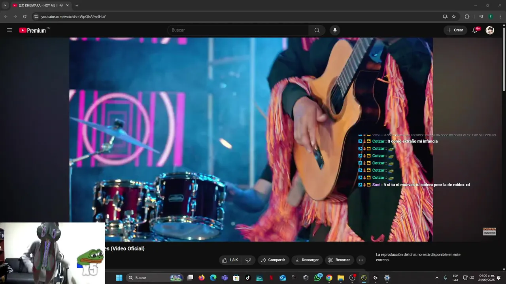Click the Windows taskbar Buscar search box
The image size is (506, 284).
[x=155, y=278]
